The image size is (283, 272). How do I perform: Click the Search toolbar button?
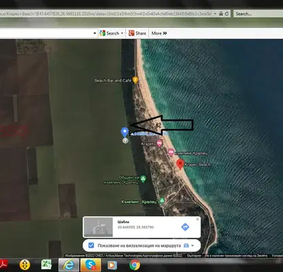point(110,33)
